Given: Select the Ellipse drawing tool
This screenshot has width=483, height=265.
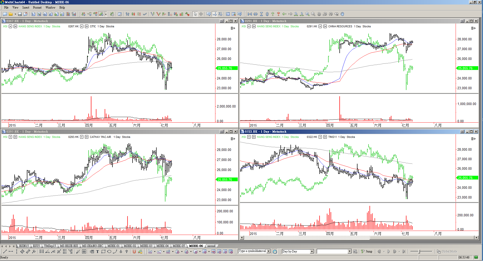Looking at the screenshot, I should pyautogui.click(x=109, y=252).
